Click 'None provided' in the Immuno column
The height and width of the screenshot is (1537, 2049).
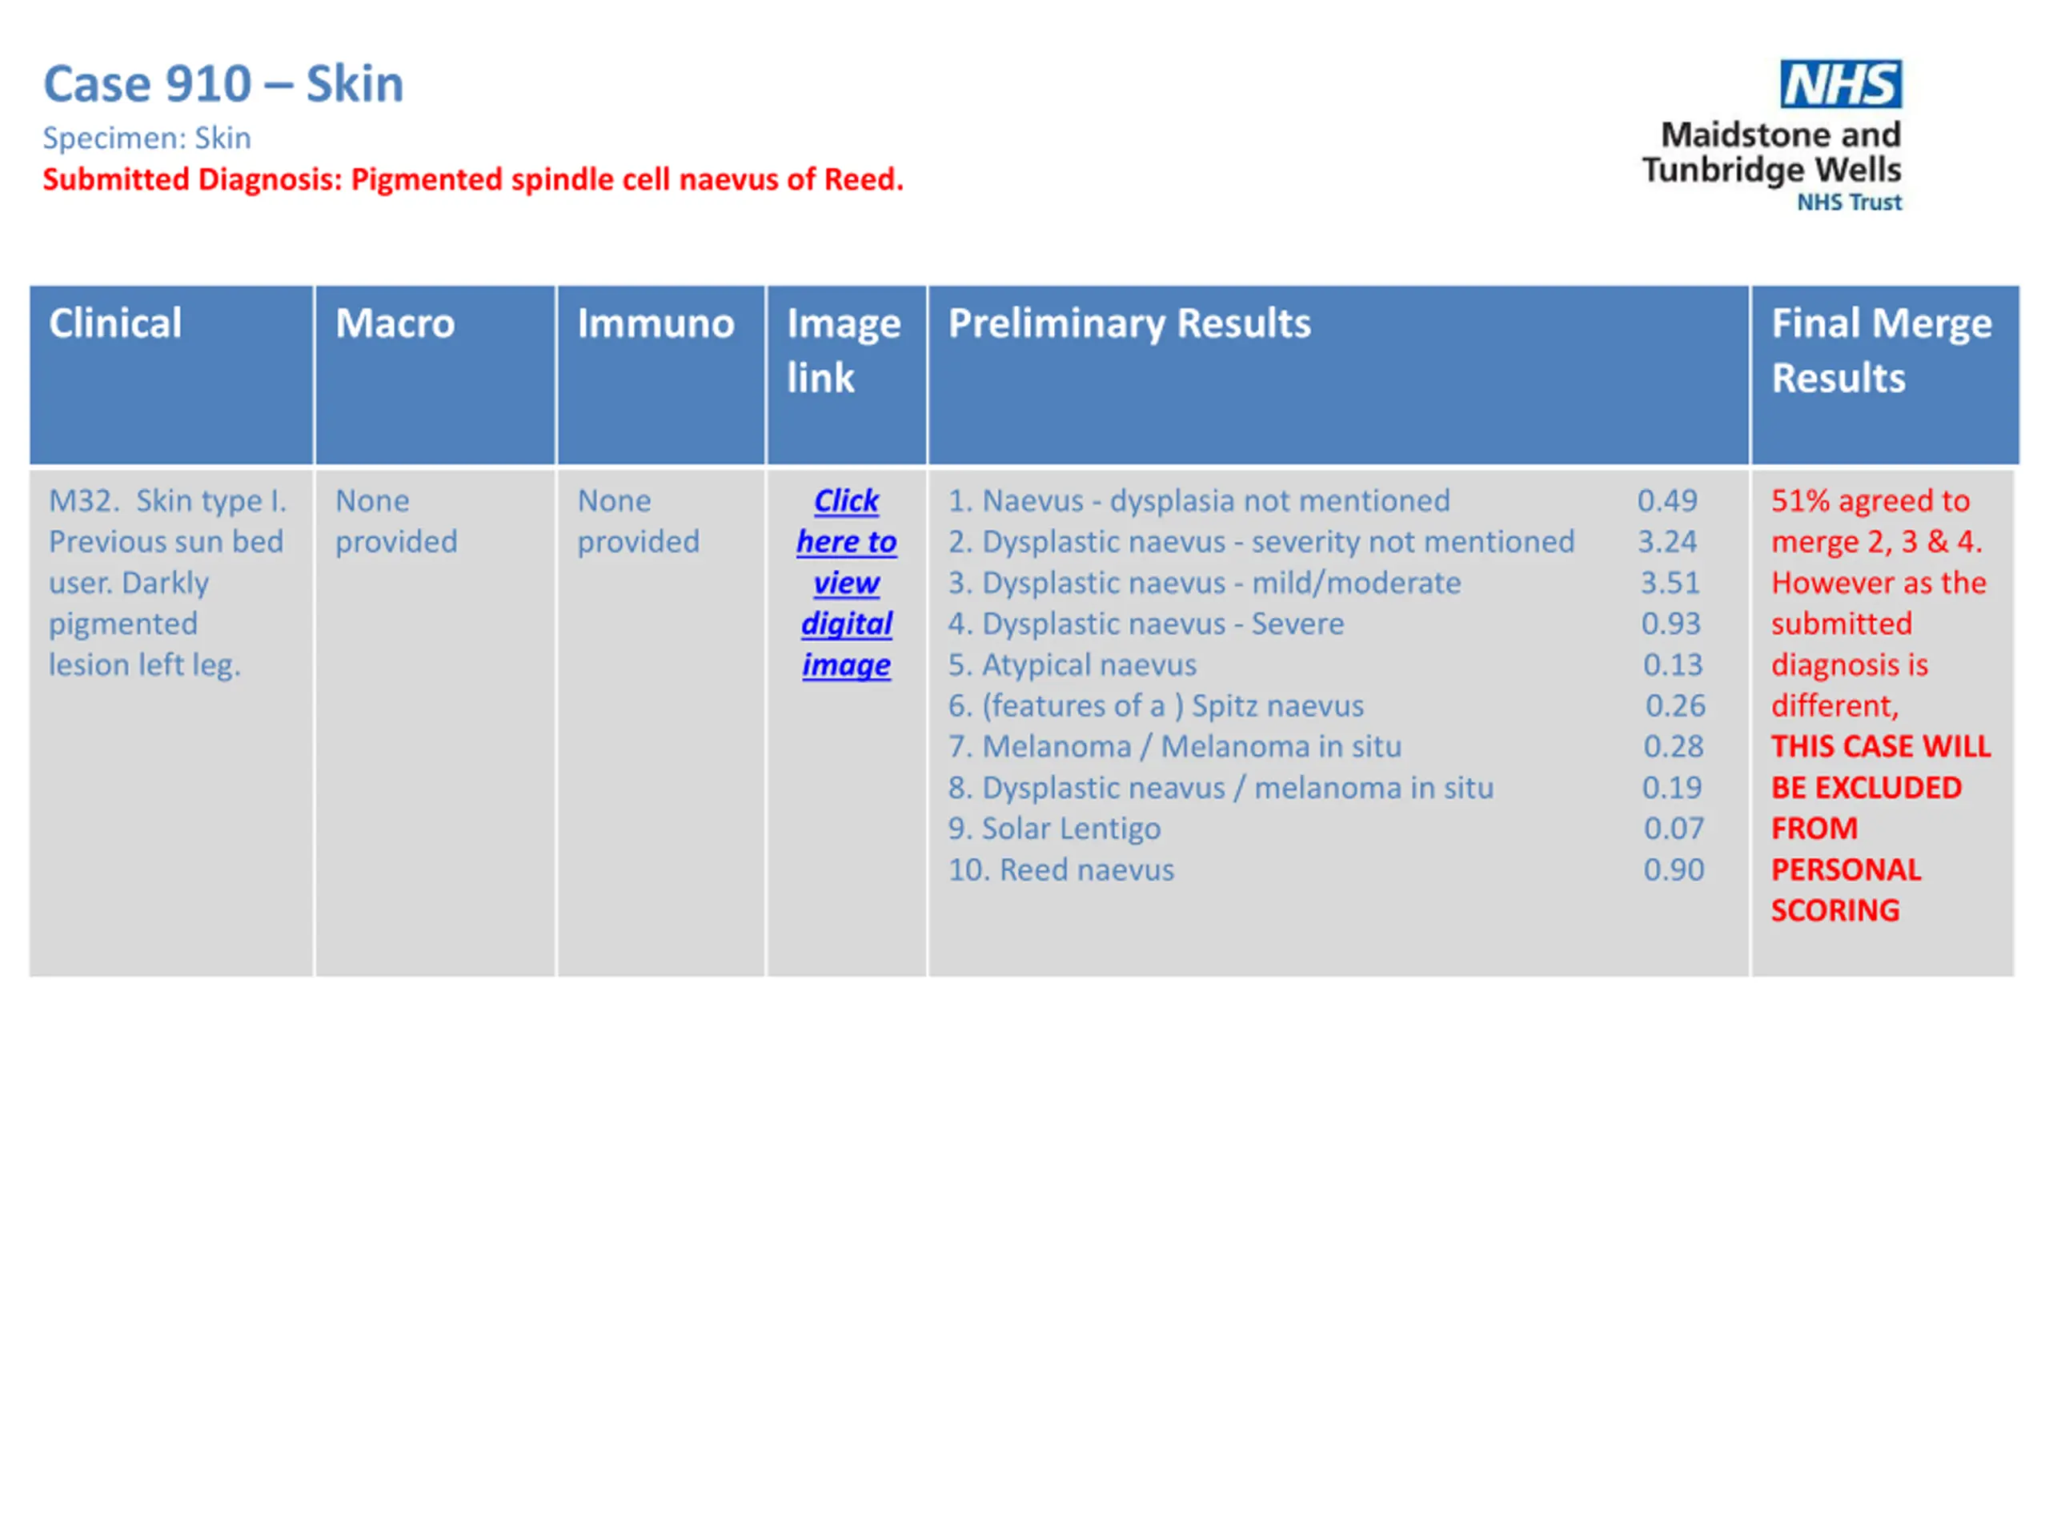point(638,520)
